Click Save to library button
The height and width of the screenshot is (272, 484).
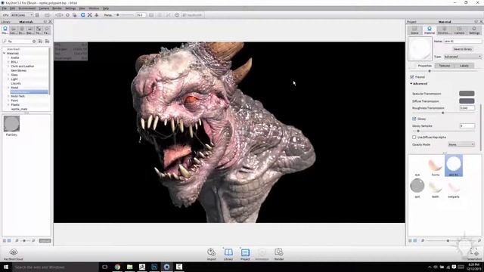point(462,49)
